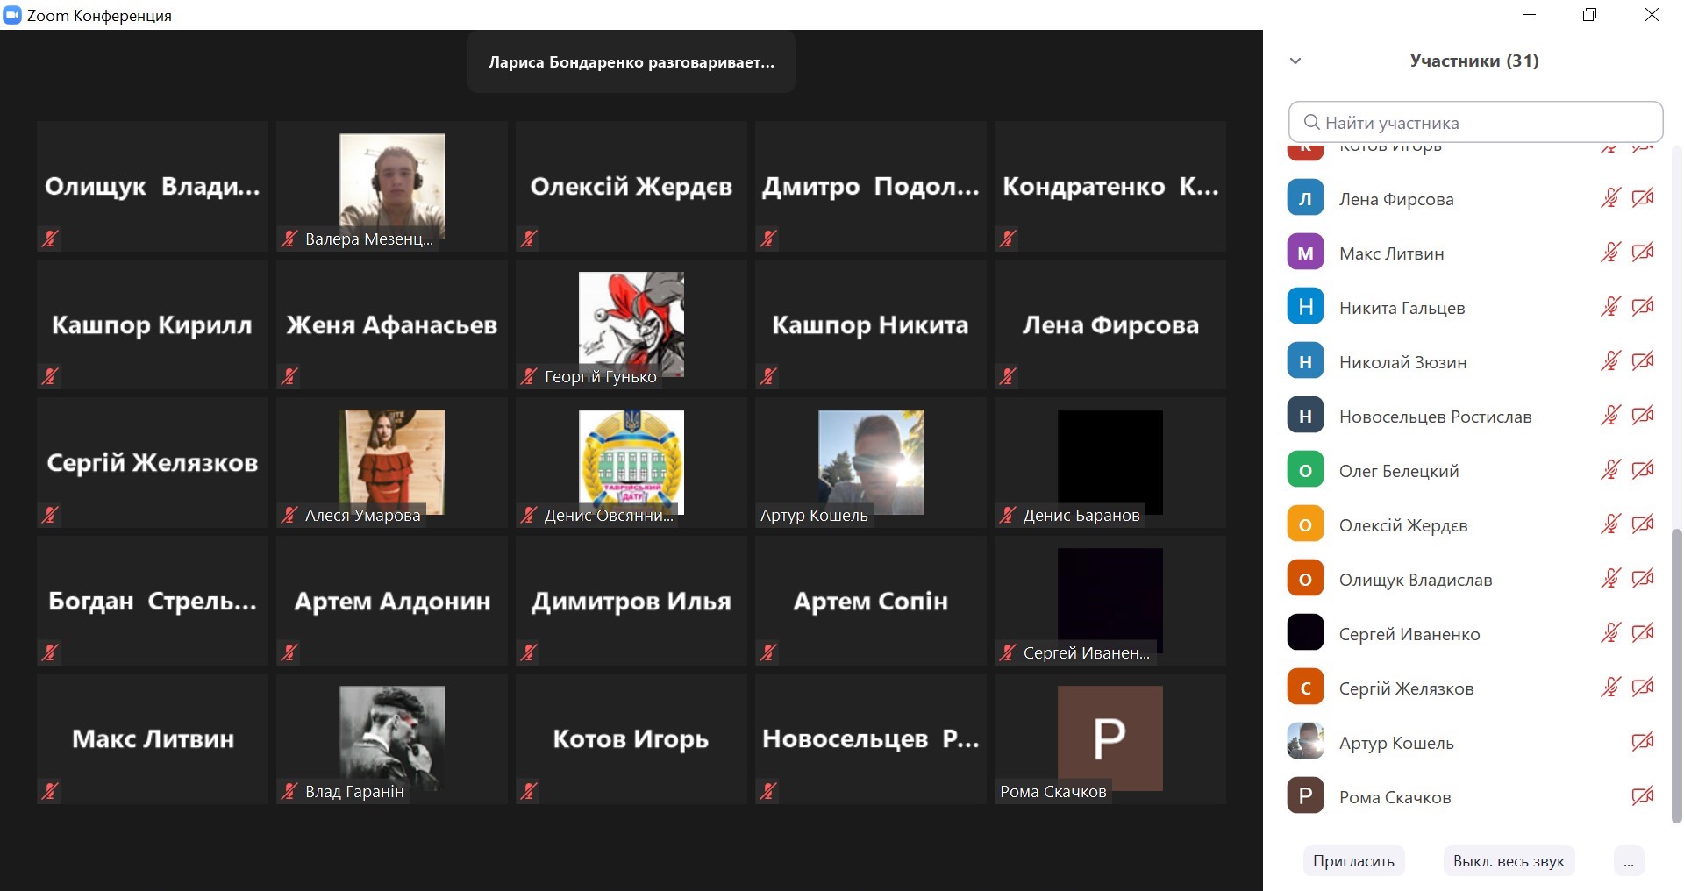
Task: Click Олищук Владислав's camera-off icon in list
Action: coord(1643,579)
